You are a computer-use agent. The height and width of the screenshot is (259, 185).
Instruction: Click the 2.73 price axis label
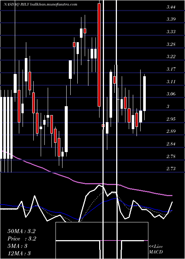tap(171, 169)
